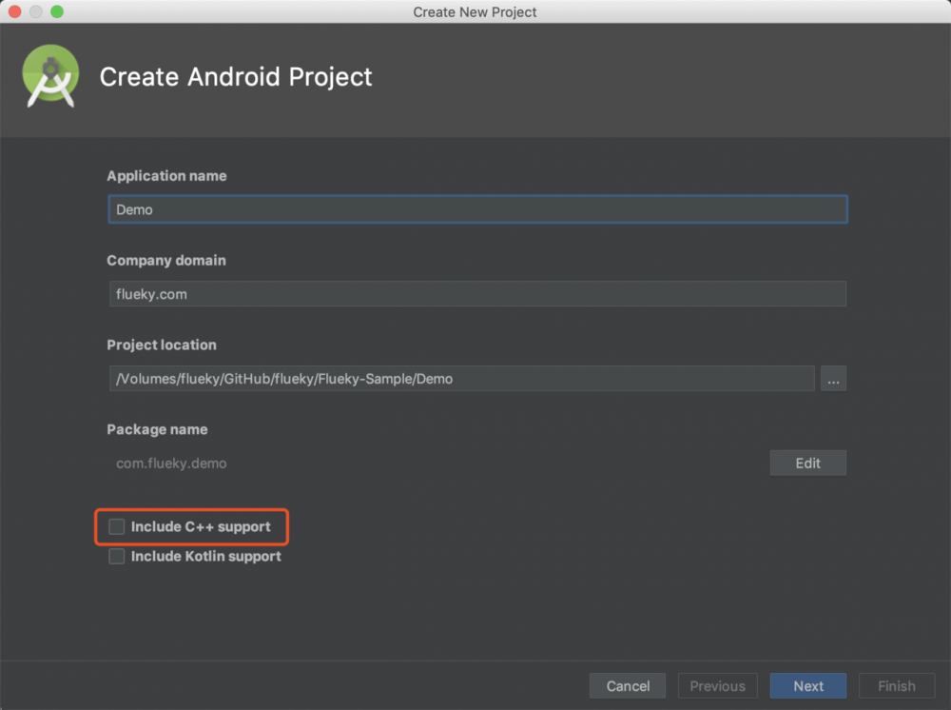Click the Finish button
The image size is (951, 710).
896,685
